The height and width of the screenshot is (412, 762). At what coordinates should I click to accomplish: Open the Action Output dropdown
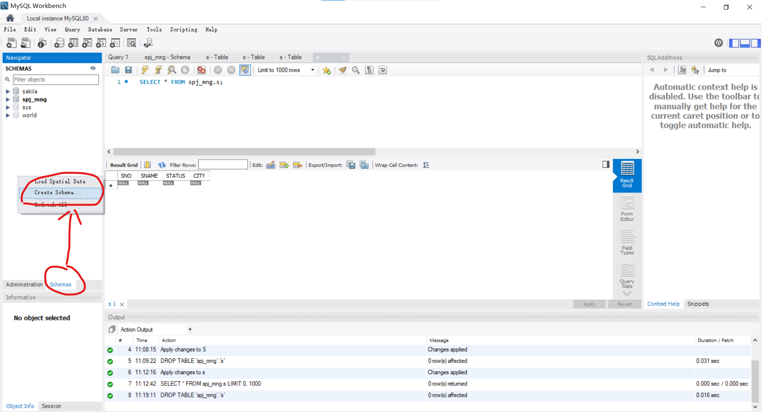[x=190, y=329]
